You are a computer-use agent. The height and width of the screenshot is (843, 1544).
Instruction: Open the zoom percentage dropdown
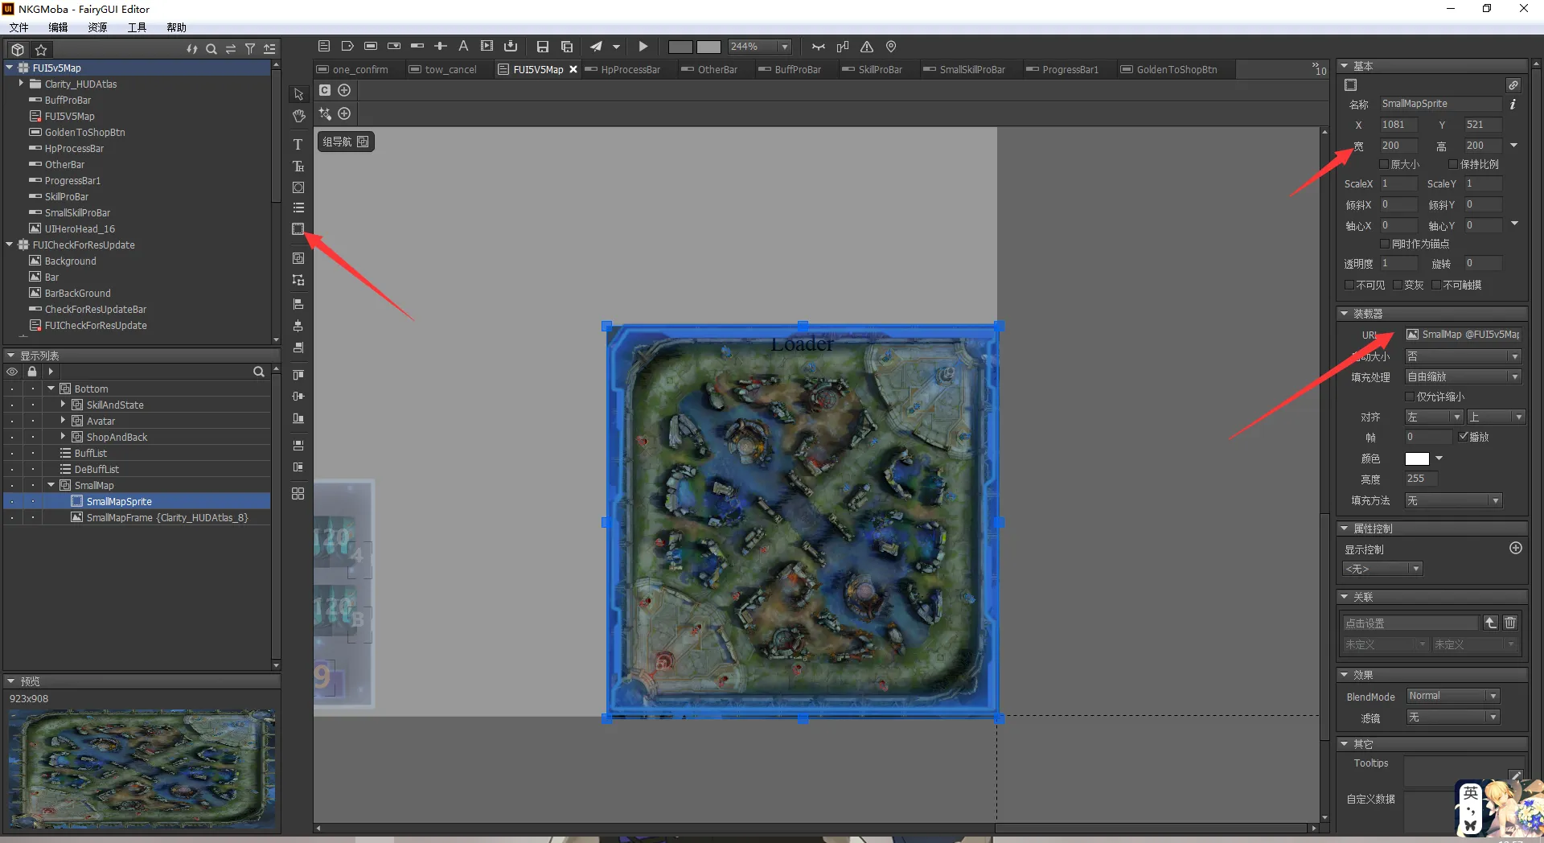784,47
